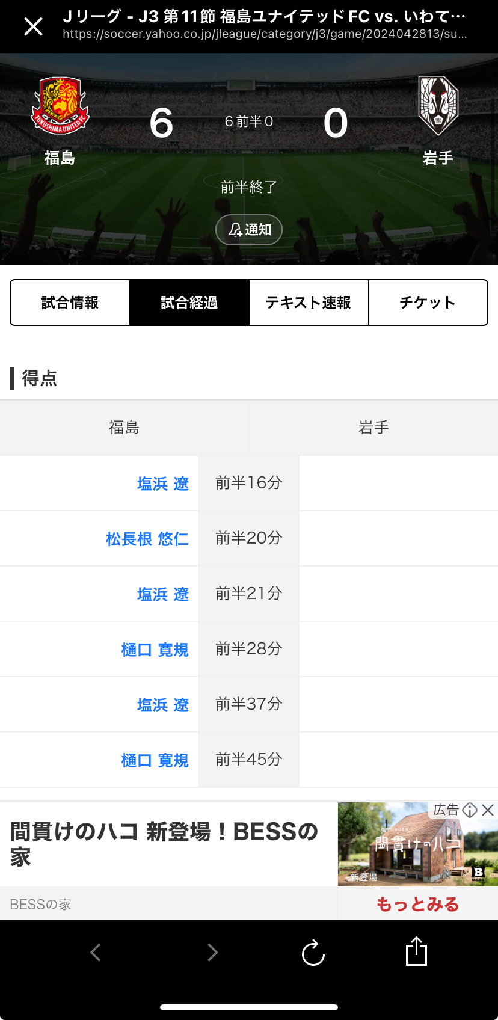The height and width of the screenshot is (1020, 498).
Task: Open the ad info icon
Action: click(x=470, y=810)
